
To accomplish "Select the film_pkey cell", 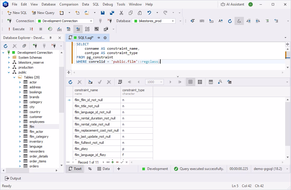I will pos(97,149).
